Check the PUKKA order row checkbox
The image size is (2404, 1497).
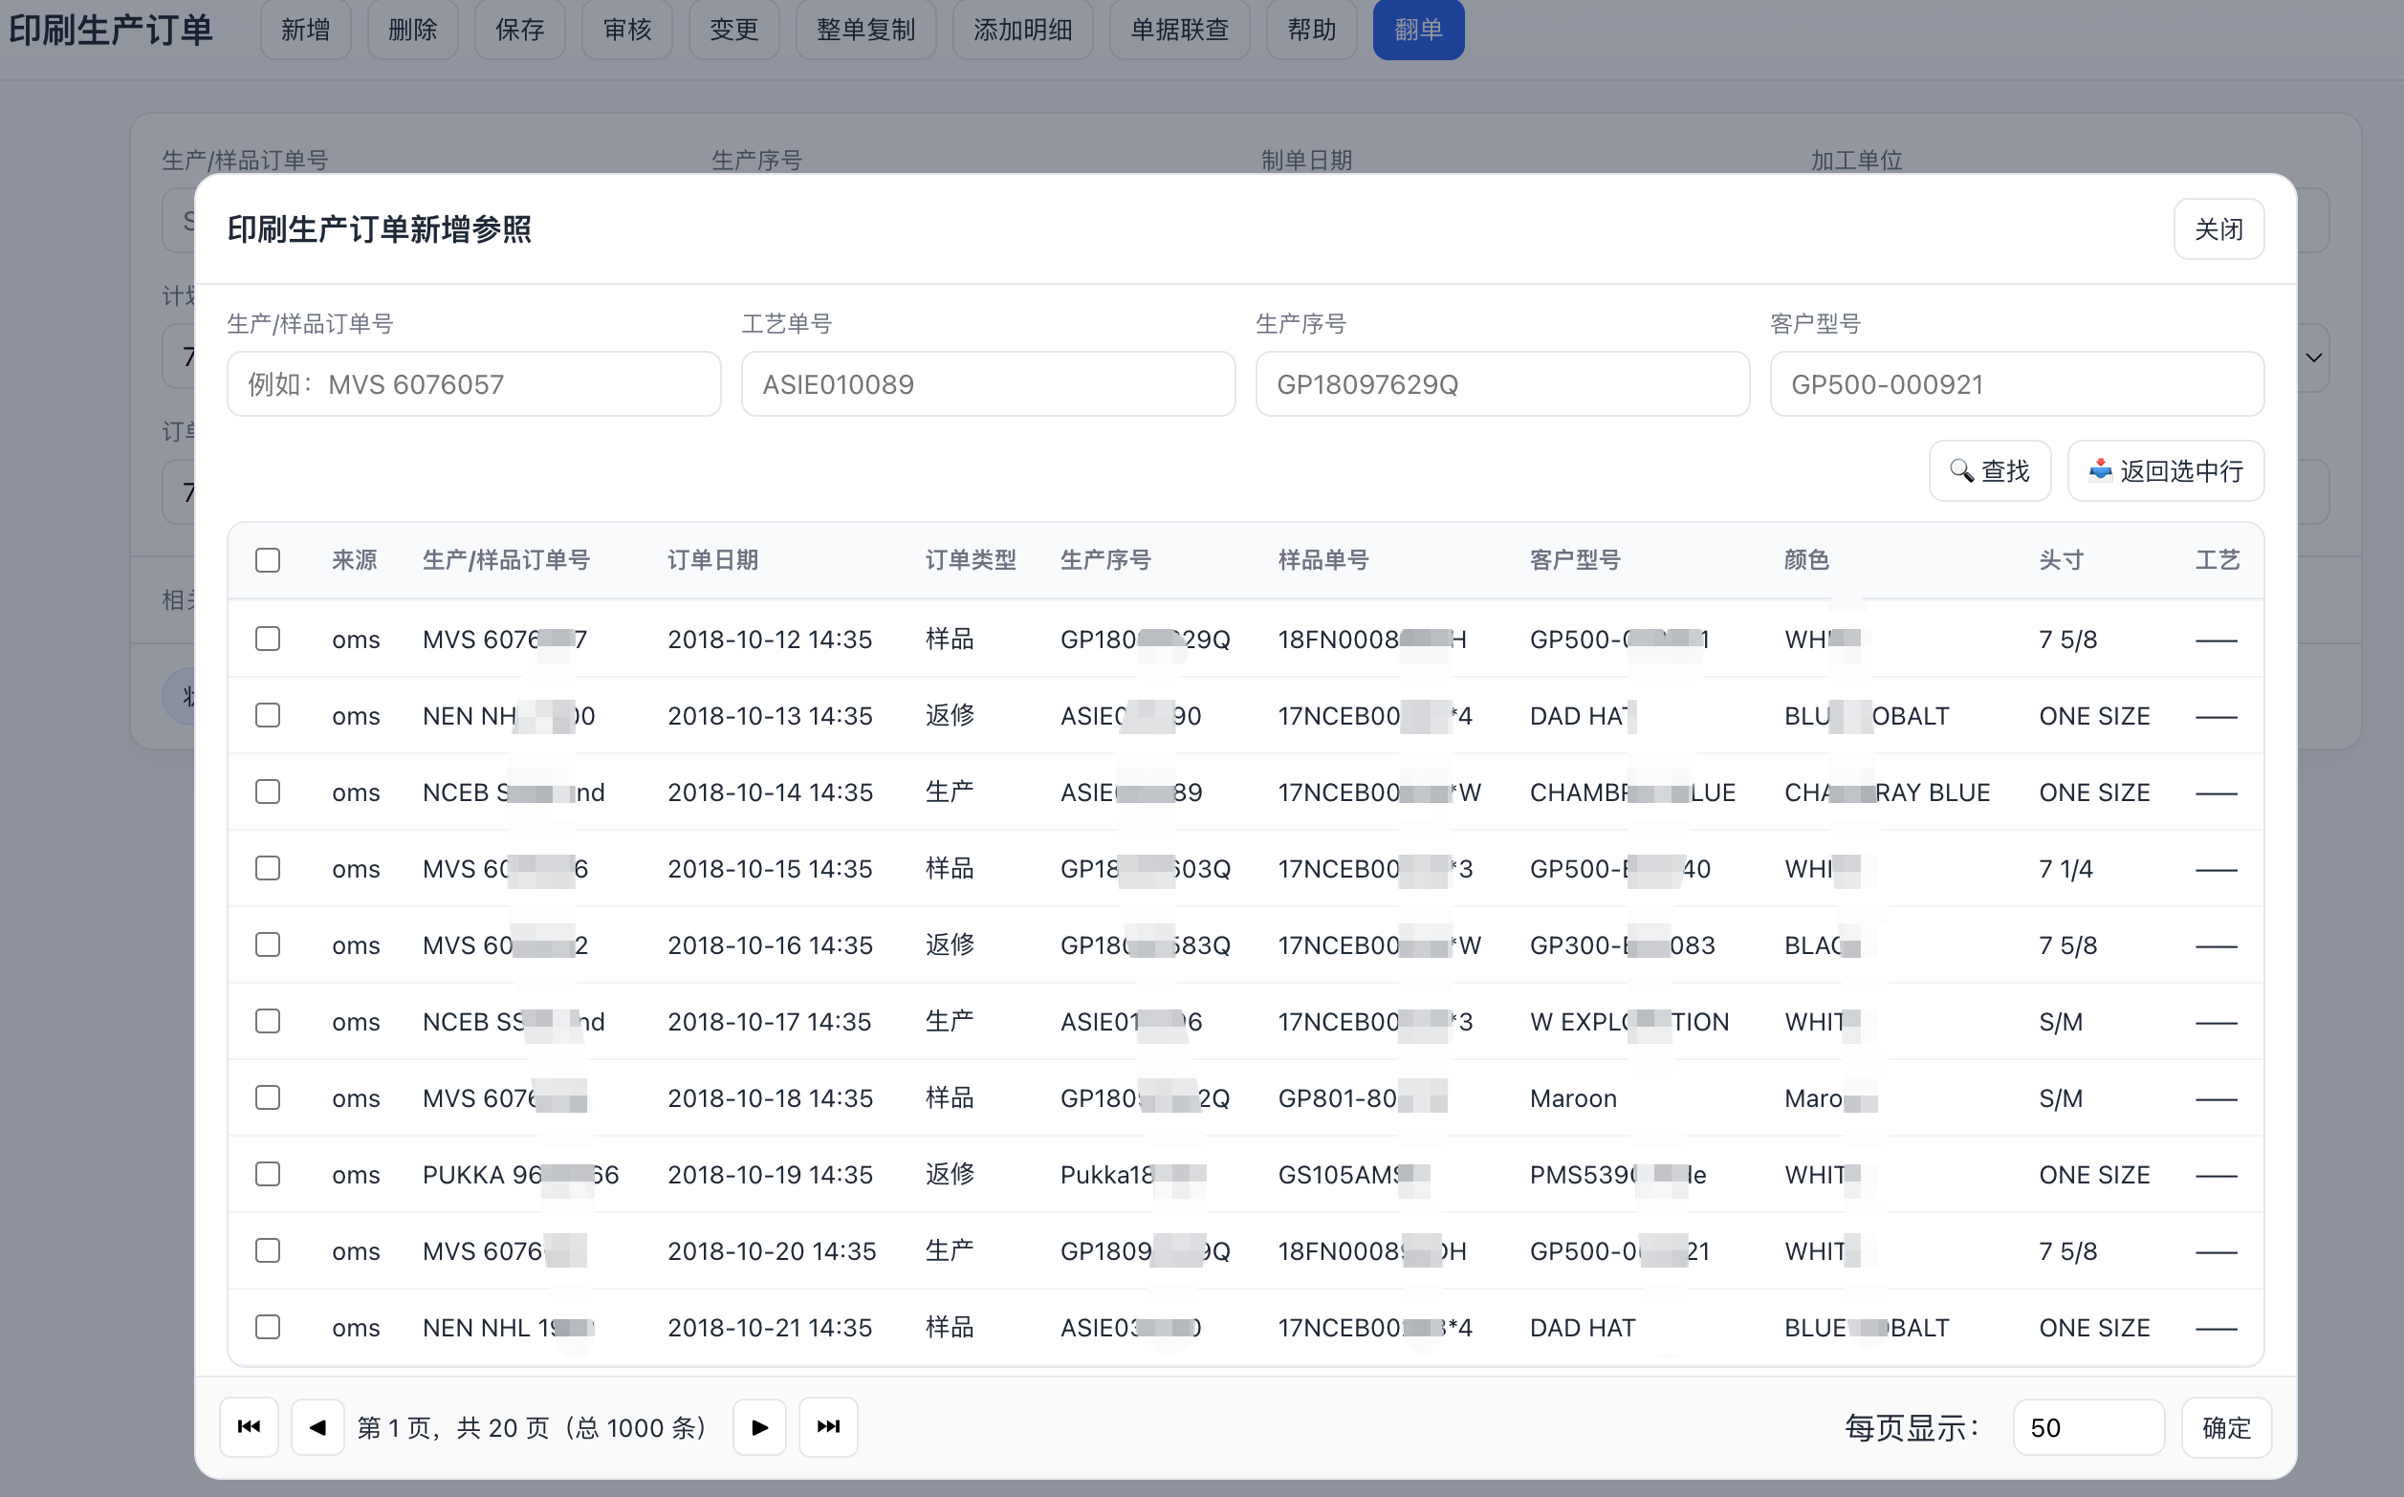point(268,1174)
